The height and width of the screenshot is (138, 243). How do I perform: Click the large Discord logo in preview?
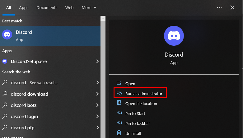[174, 36]
